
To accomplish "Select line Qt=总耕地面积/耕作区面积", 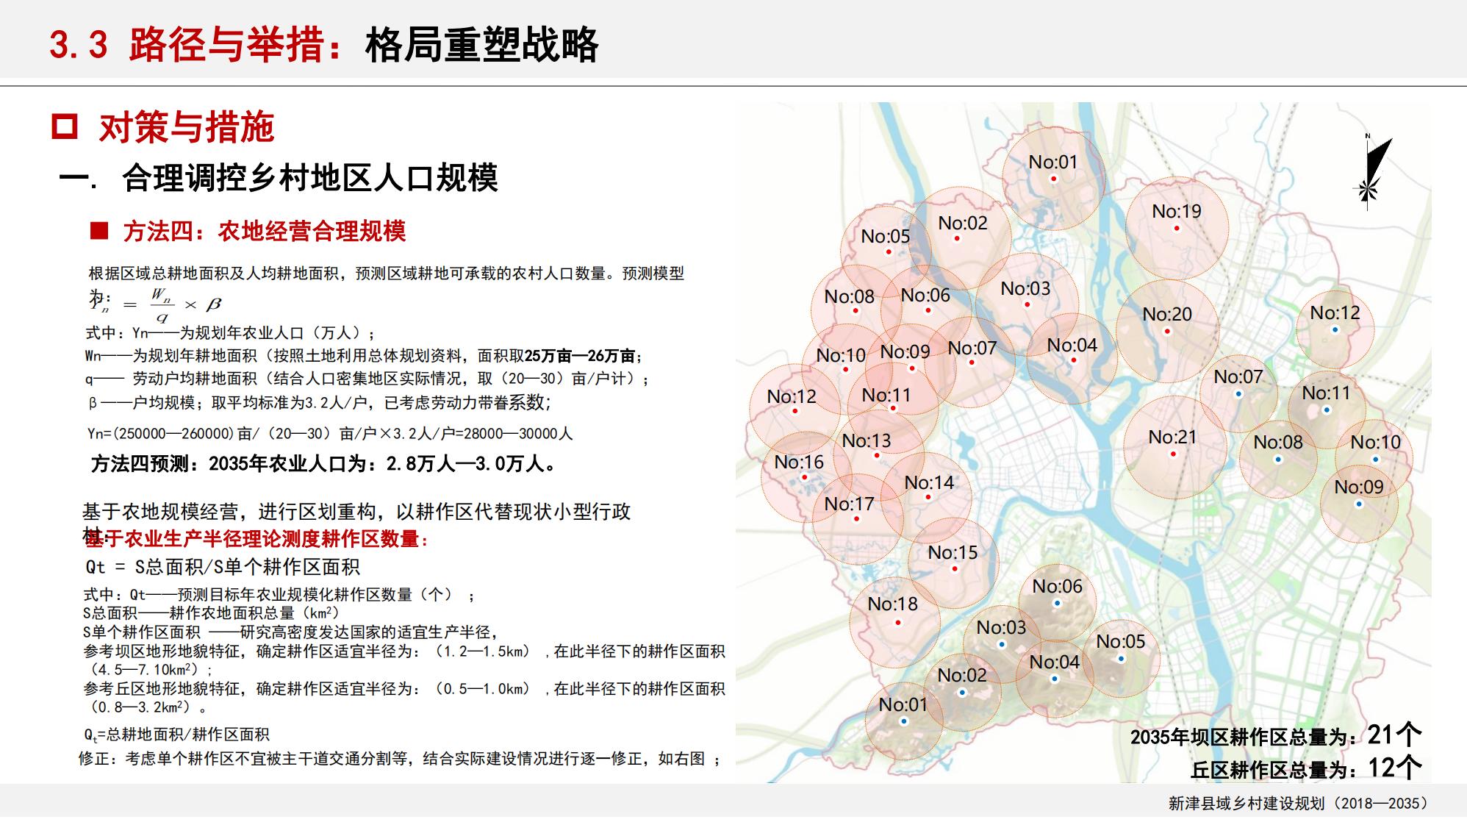I will (x=176, y=735).
